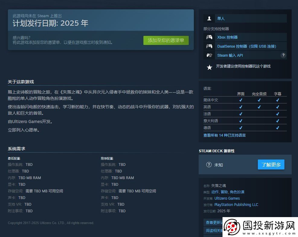Image resolution: width=298 pixels, height=237 pixels.
Task: Click the unknown Steam Deck status icon
Action: 209,165
